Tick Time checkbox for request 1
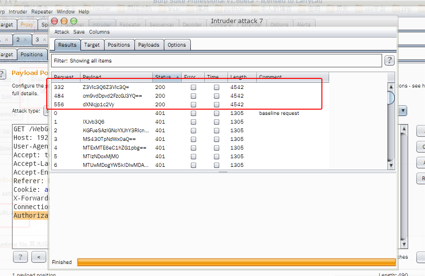Image resolution: width=425 pixels, height=276 pixels. pyautogui.click(x=216, y=122)
